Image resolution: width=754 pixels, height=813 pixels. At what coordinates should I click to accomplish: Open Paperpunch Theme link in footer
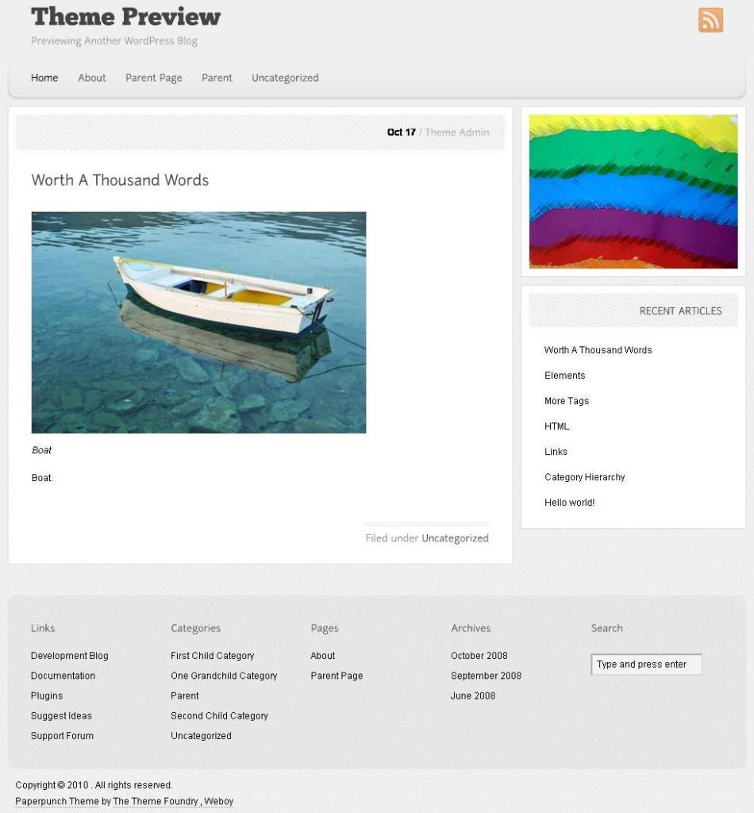click(57, 801)
